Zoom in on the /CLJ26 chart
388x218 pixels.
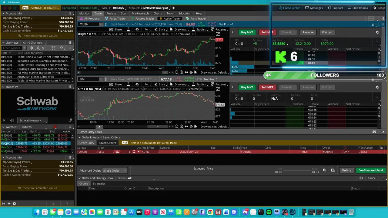(182, 72)
